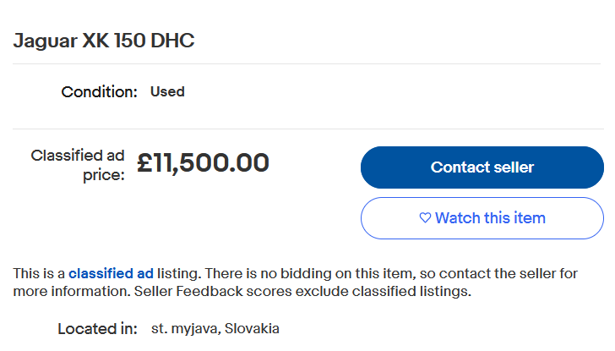Click the Located in label
The width and height of the screenshot is (615, 351).
[x=96, y=329]
